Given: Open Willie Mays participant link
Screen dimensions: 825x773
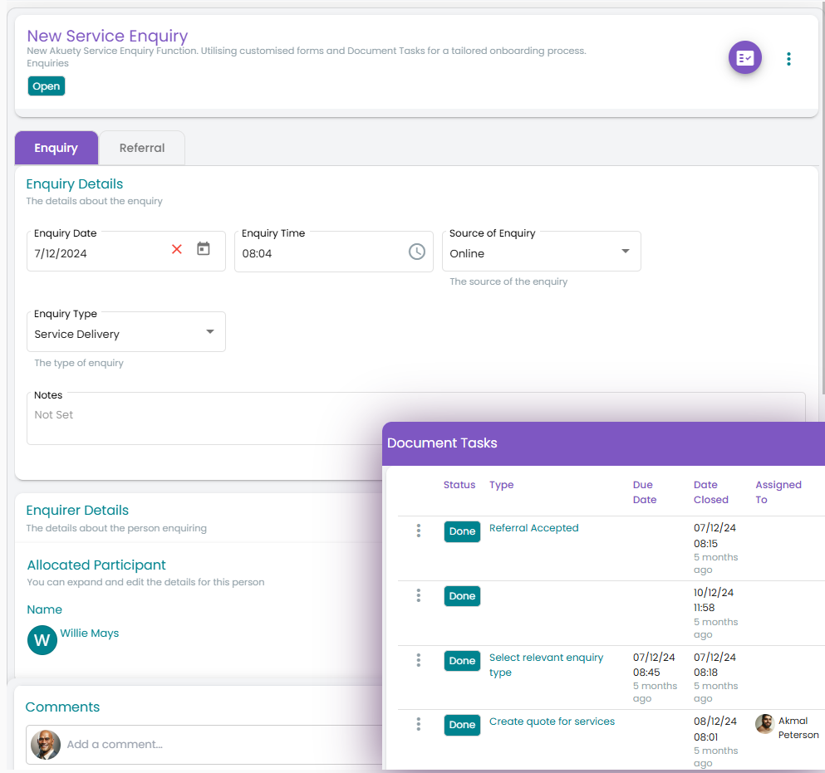Looking at the screenshot, I should [x=90, y=634].
